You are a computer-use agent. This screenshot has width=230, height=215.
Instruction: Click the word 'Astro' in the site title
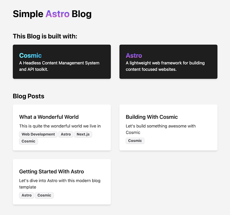[x=58, y=14]
